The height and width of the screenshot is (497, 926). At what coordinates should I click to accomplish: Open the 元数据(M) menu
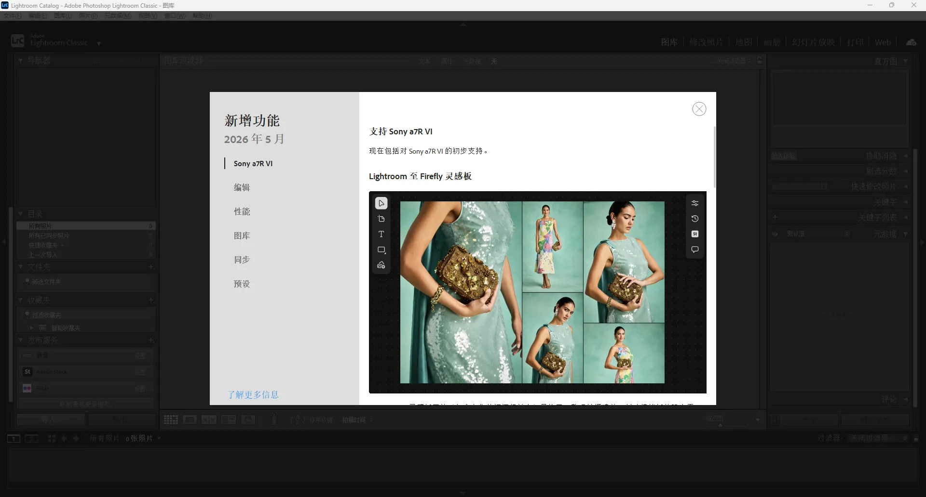[x=118, y=16]
